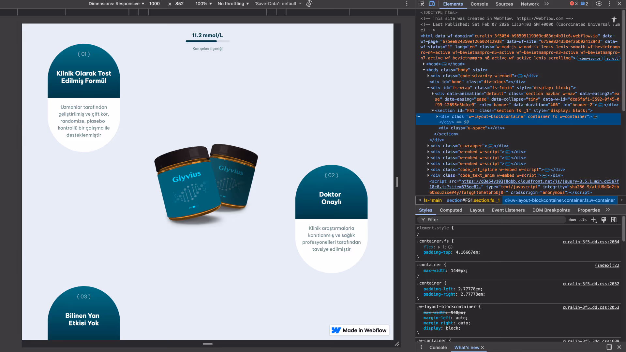Select the drawer Console tab
626x352 pixels.
(x=438, y=348)
